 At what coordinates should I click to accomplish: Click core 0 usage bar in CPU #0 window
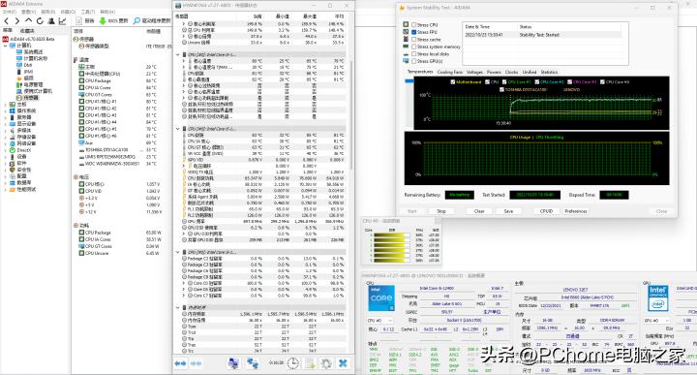coord(392,235)
